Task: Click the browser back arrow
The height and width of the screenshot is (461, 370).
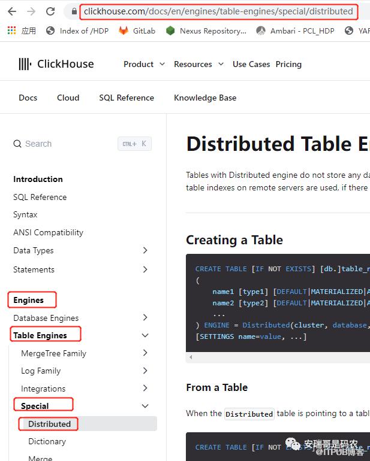Action: [12, 11]
